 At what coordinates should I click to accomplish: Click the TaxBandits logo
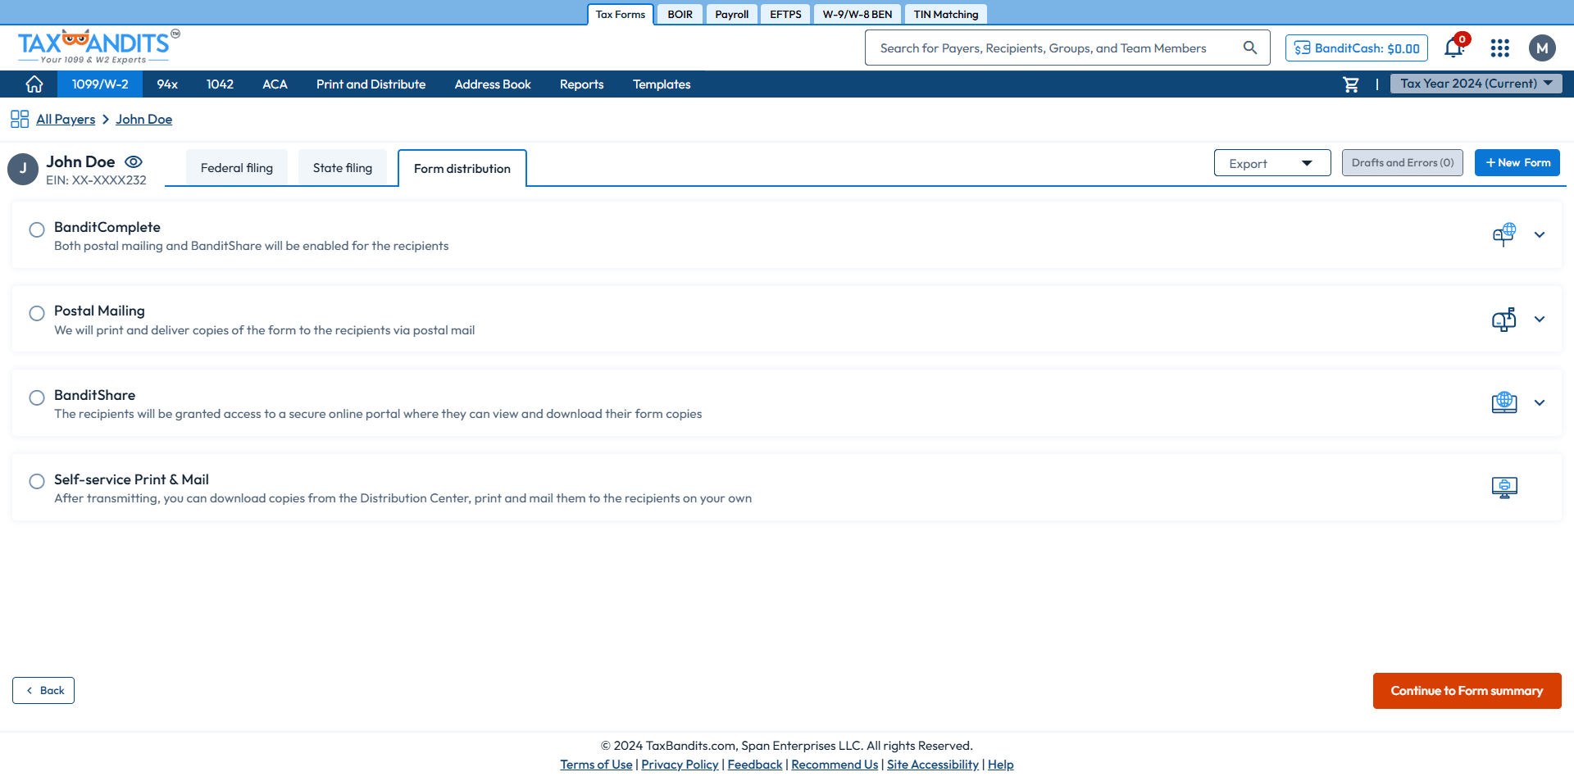point(98,47)
